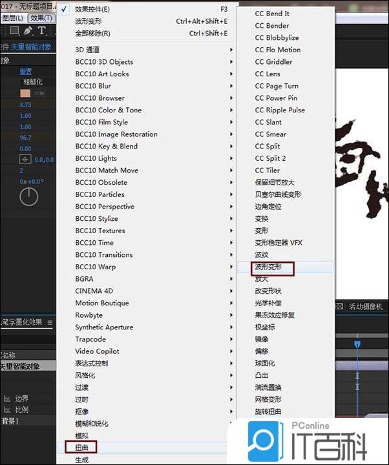The height and width of the screenshot is (465, 389).
Task: Open CINEMA 4D submenu
Action: [x=147, y=291]
